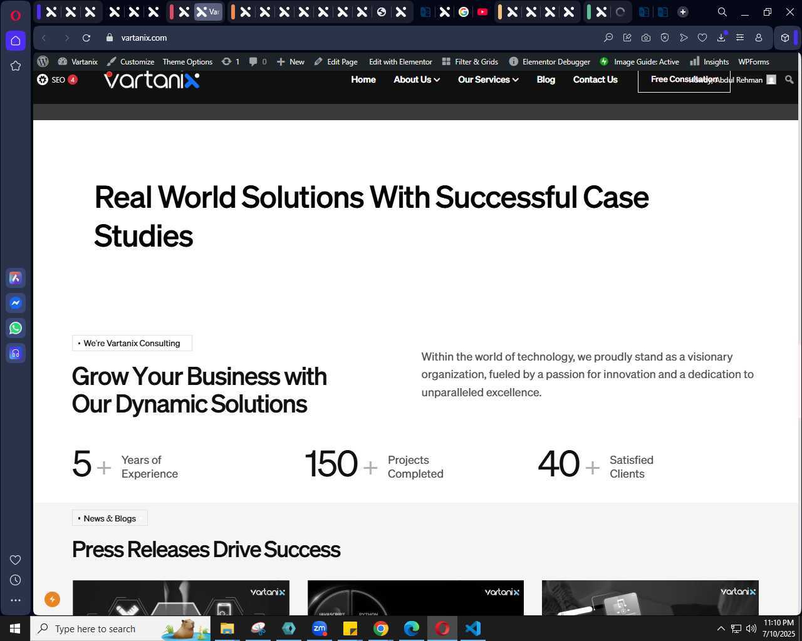Click the site padlock security icon

(x=110, y=38)
